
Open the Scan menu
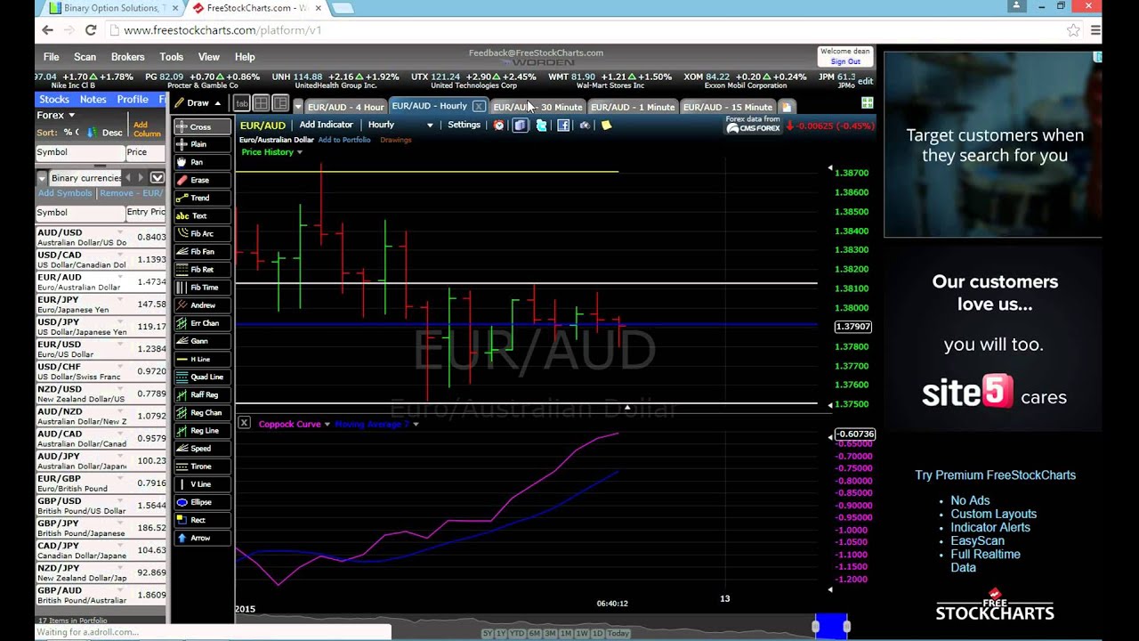[x=85, y=57]
